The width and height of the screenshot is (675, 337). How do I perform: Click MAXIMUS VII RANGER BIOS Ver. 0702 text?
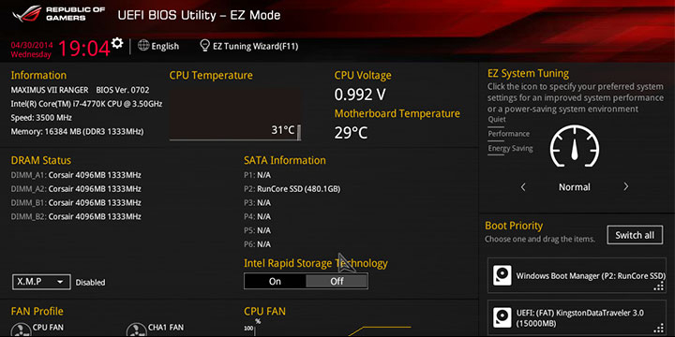tap(80, 90)
